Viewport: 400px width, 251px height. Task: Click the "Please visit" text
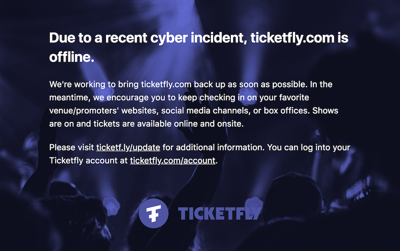[72, 147]
